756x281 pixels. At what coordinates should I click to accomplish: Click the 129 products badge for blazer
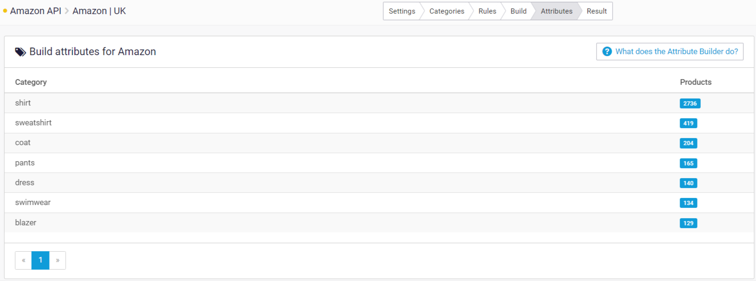click(689, 223)
